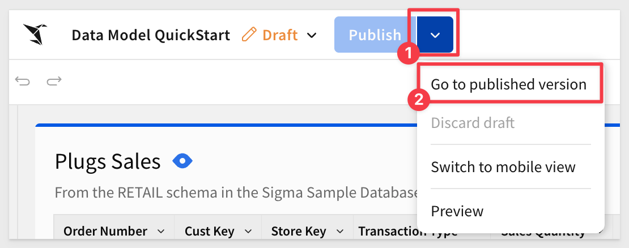Click the RETAIL schema description text

(x=237, y=193)
